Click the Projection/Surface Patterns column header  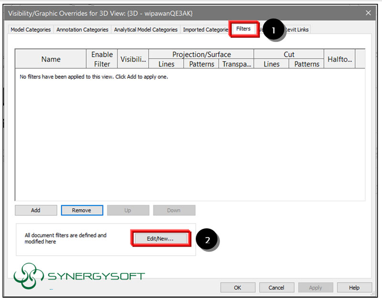pyautogui.click(x=201, y=64)
